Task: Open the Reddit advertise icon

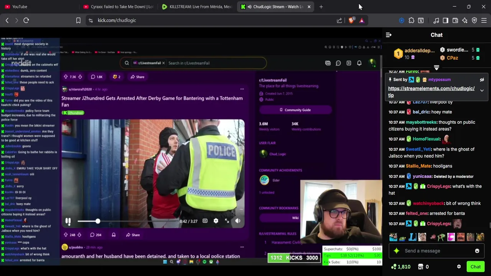Action: (x=328, y=63)
